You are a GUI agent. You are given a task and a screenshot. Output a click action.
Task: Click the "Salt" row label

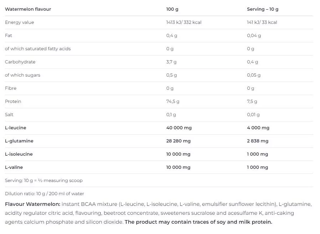pos(10,115)
